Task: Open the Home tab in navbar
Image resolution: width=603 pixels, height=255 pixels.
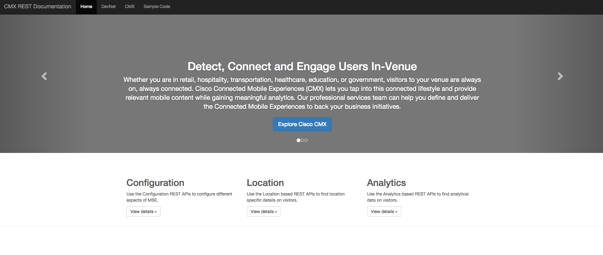Action: pyautogui.click(x=86, y=6)
